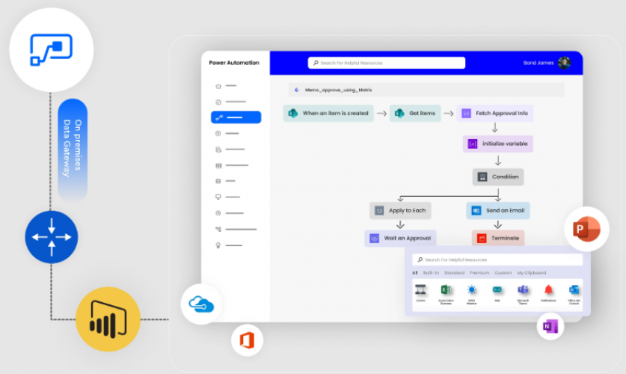This screenshot has height=374, width=626.
Task: Click the Bond James user name
Action: tap(538, 63)
